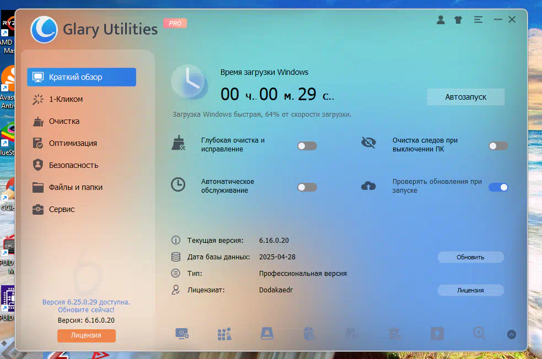Open the software update arrow icon
This screenshot has width=542, height=359.
click(437, 334)
